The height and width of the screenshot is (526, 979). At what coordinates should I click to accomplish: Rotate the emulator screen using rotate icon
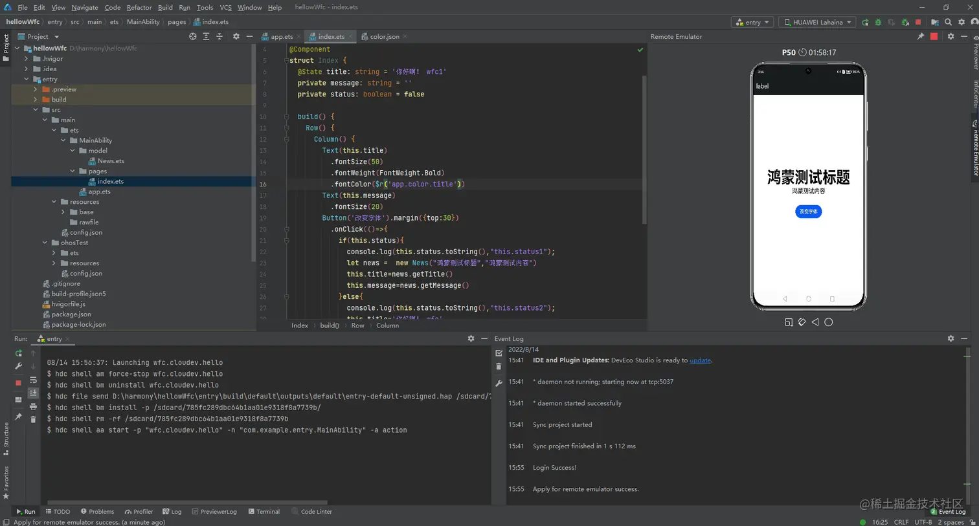coord(802,322)
